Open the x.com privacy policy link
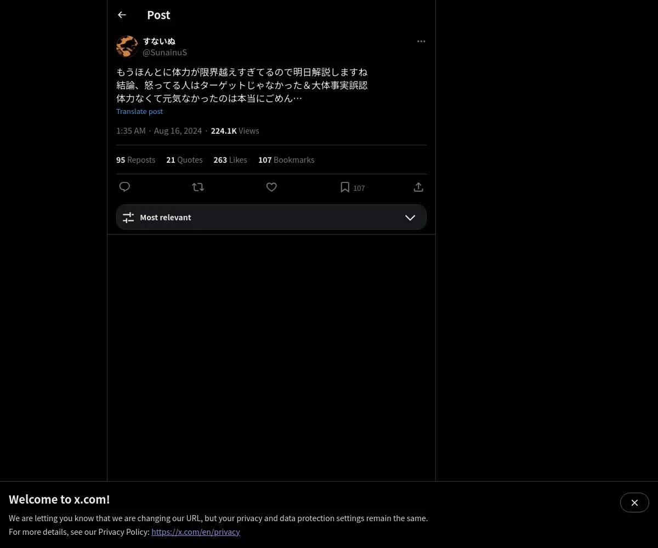The height and width of the screenshot is (548, 658). point(196,532)
